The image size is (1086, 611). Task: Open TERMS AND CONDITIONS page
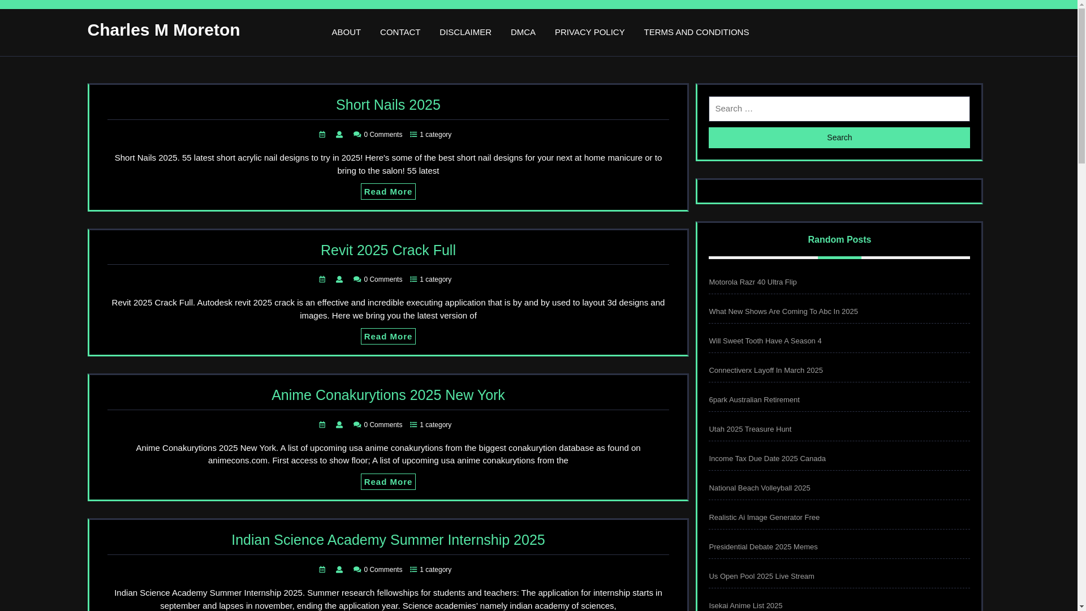[696, 32]
